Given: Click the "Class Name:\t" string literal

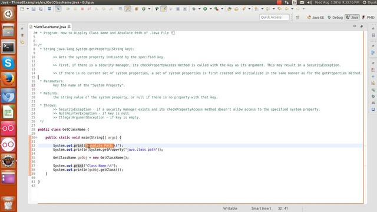Looking at the screenshot, I should 100,165.
